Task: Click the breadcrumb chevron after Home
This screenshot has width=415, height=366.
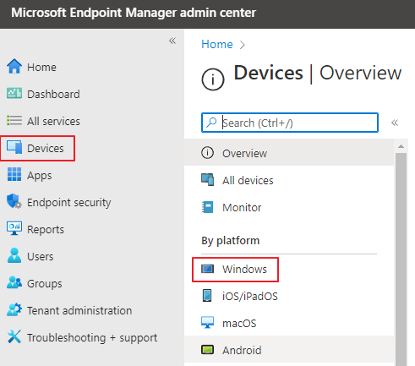Action: click(242, 45)
